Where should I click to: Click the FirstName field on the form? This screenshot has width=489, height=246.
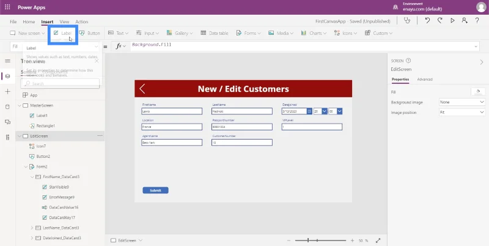[x=172, y=111]
